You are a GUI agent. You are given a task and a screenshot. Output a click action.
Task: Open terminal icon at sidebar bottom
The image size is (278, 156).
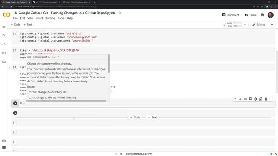[4, 147]
